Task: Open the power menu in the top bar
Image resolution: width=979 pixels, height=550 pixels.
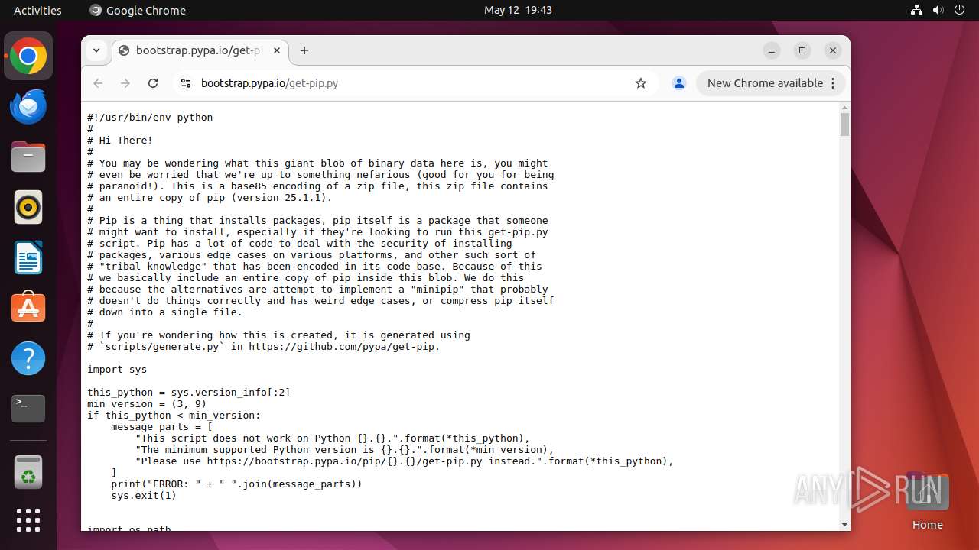Action: pyautogui.click(x=959, y=10)
